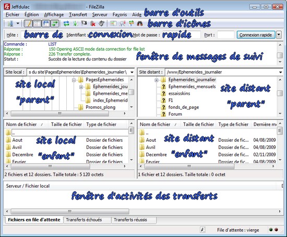Screen dimensions: 287x237
Task: Open the Favoris menu
Action: 119,15
